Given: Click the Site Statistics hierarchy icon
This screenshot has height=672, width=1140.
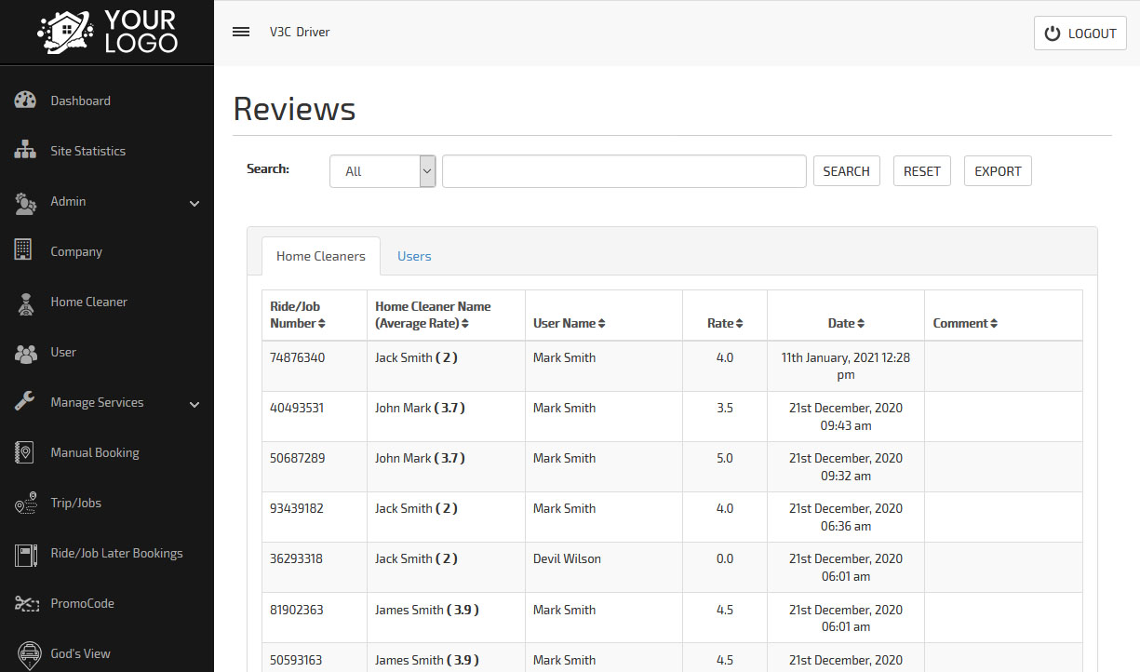Looking at the screenshot, I should [25, 151].
